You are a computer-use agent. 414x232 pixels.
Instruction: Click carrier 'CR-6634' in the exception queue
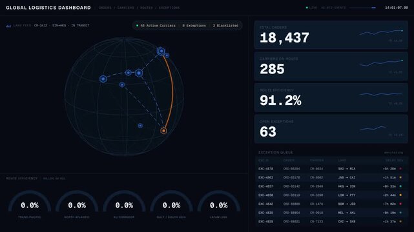coord(316,169)
